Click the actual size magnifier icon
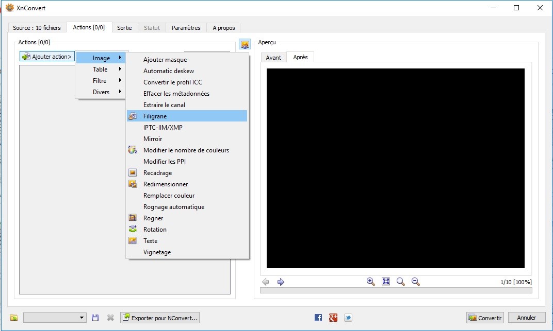The image size is (553, 331). (400, 282)
